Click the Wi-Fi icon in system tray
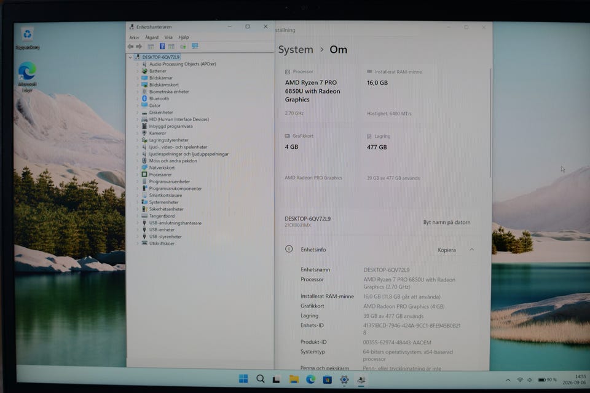Viewport: 590px width, 393px height. pyautogui.click(x=520, y=380)
